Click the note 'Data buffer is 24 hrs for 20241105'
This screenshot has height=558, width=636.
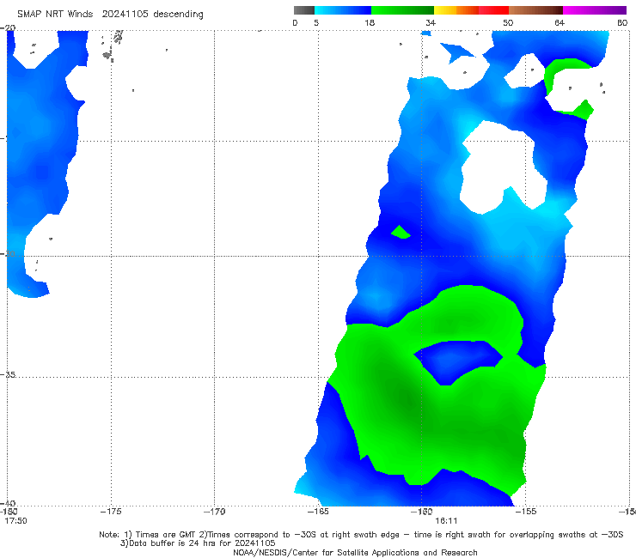pyautogui.click(x=198, y=543)
